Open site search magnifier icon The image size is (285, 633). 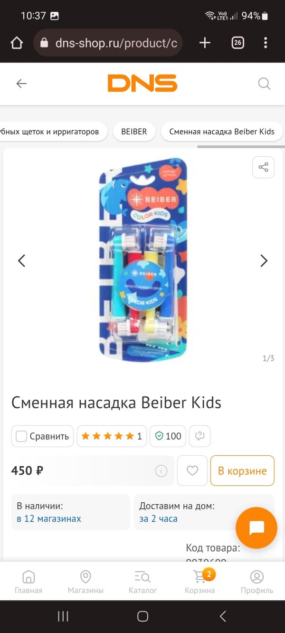[264, 84]
